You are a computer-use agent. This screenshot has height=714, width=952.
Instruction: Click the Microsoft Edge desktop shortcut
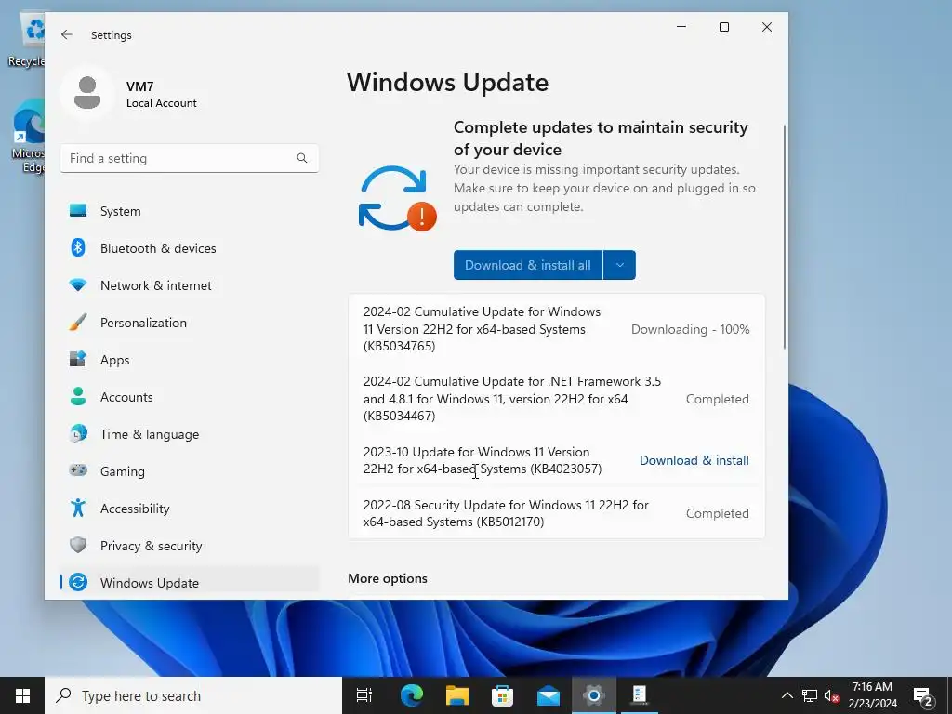coord(27,137)
